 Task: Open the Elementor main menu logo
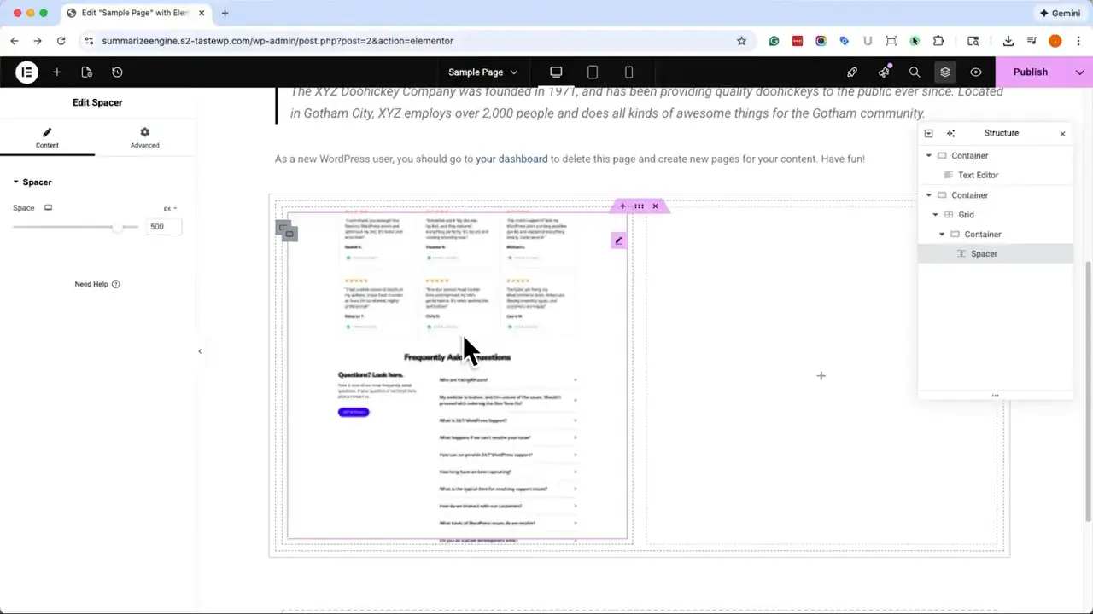coord(26,72)
